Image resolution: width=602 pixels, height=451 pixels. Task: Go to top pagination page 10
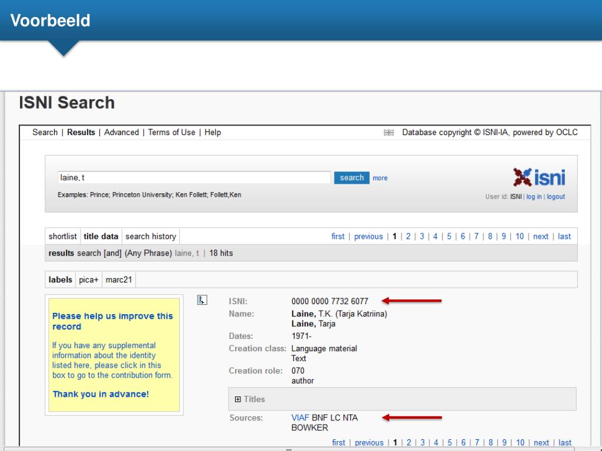click(x=520, y=236)
